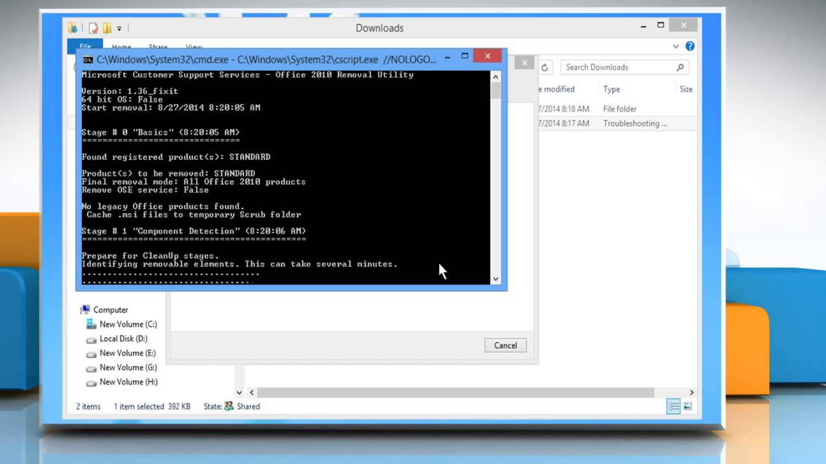Sort by the Size column header
Screen dimensions: 826x464
pyautogui.click(x=686, y=89)
